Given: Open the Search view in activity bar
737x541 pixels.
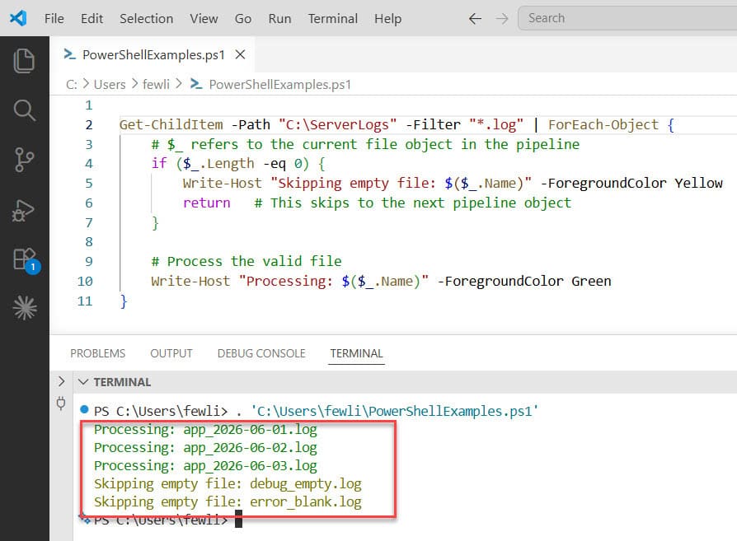Looking at the screenshot, I should point(24,110).
